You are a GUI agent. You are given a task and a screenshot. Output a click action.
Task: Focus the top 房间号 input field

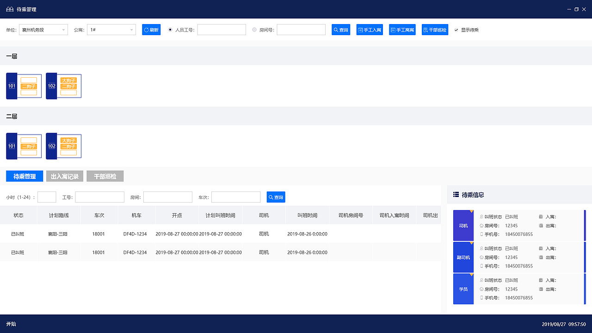[301, 30]
